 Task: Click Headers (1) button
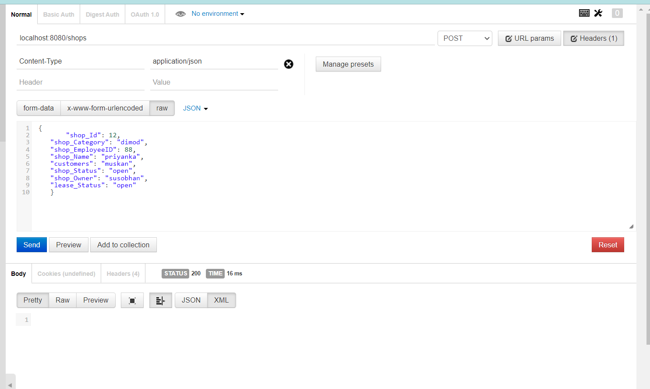(593, 39)
